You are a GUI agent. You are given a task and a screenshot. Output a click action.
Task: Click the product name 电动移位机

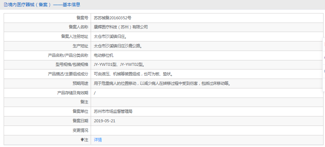tap(103, 55)
